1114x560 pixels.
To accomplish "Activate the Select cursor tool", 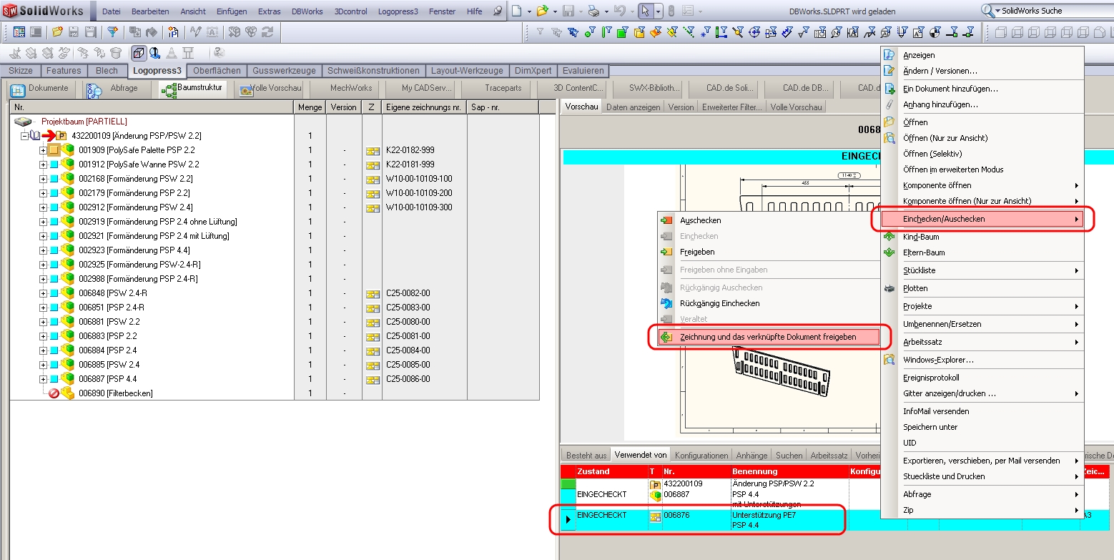I will pos(645,11).
